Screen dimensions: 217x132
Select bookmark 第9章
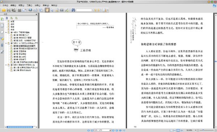coord(20,60)
